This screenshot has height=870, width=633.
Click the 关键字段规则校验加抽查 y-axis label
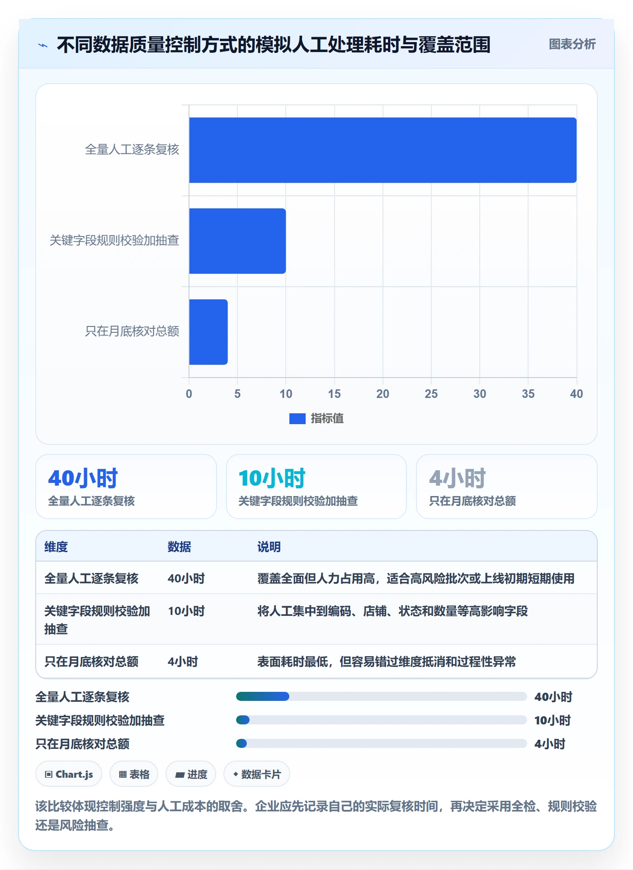[x=114, y=241]
